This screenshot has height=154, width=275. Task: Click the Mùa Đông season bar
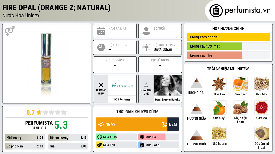(x=159, y=145)
